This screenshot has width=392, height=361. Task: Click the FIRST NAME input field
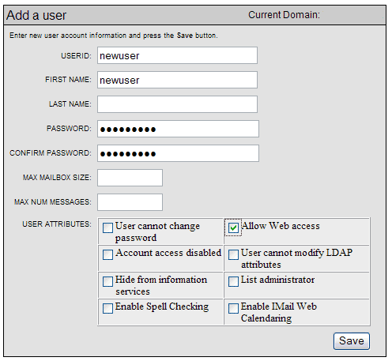click(177, 80)
